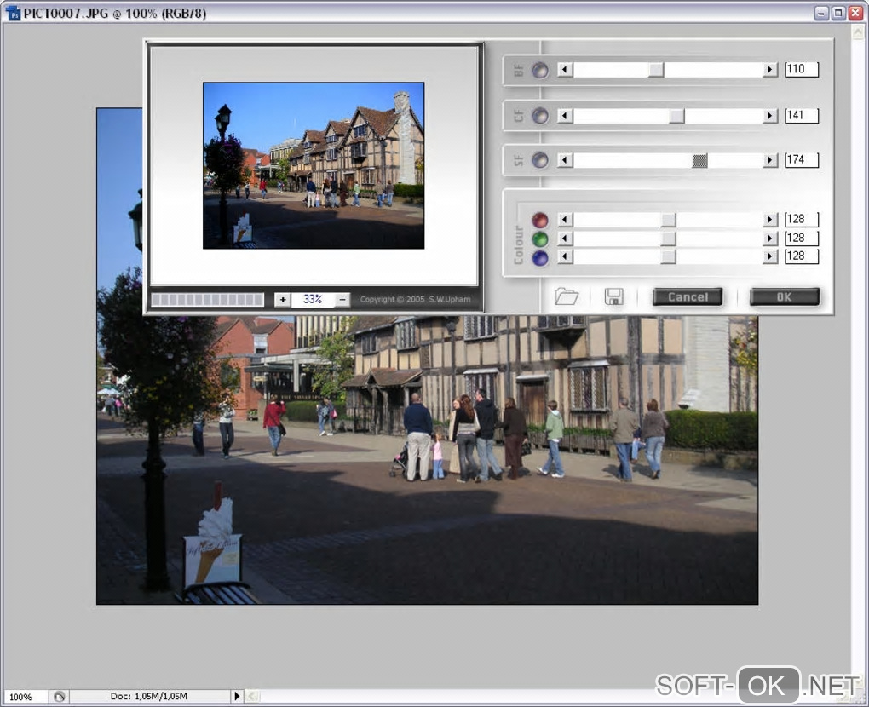Click the red colour slider thumb
This screenshot has height=707, width=869.
coord(669,220)
